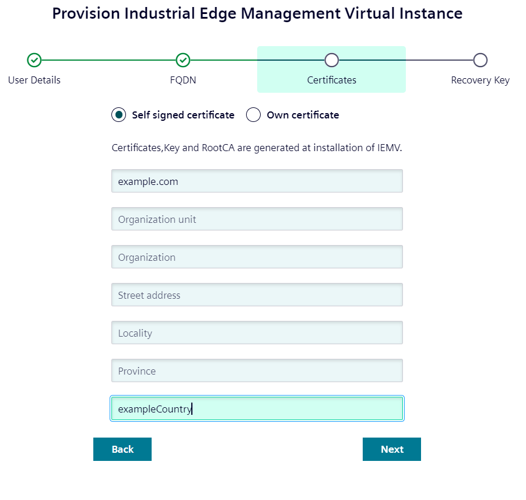Viewport: 526px width, 500px height.
Task: Focus the Organization unit input field
Action: point(257,219)
